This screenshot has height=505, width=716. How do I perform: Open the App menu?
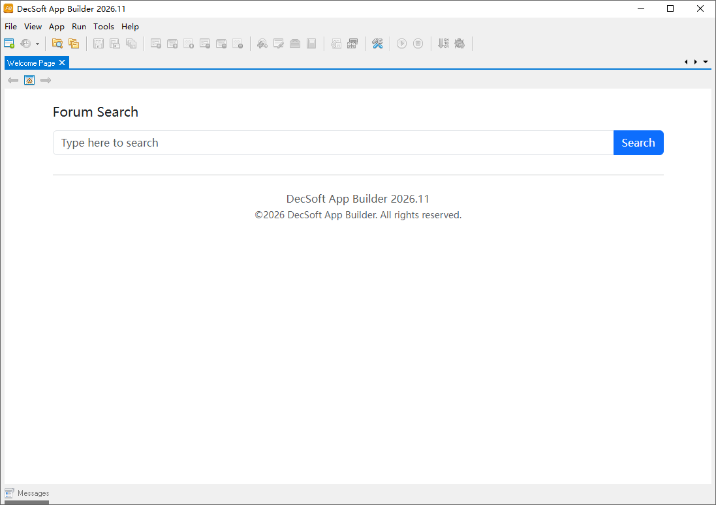click(57, 27)
